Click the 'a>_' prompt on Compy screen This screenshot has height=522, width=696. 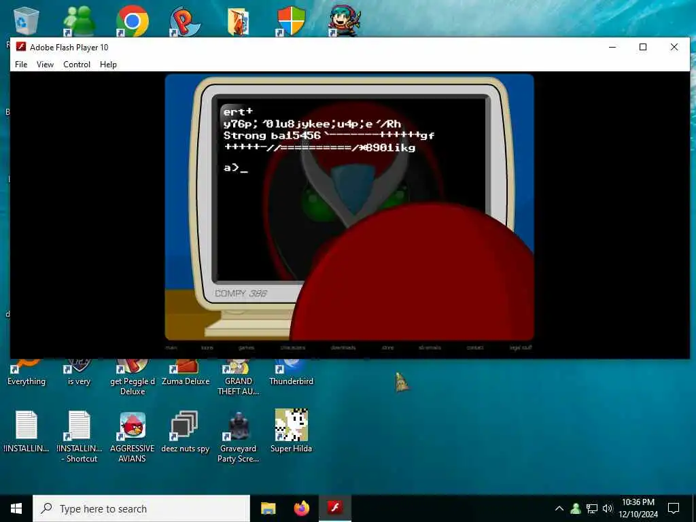(235, 168)
